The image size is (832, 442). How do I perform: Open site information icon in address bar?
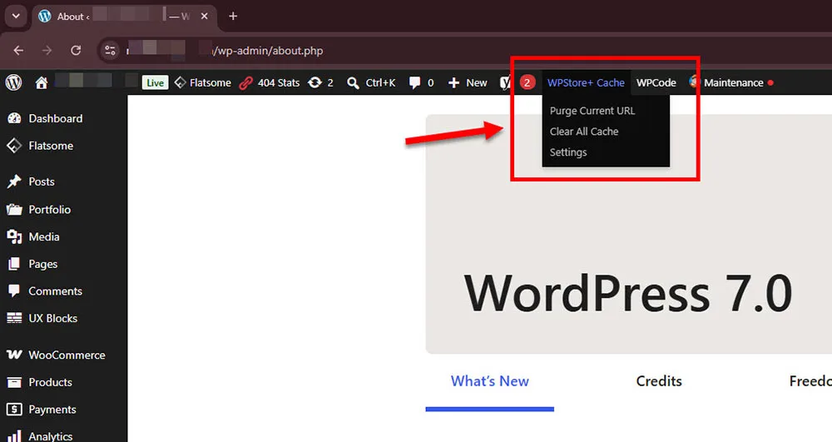pyautogui.click(x=111, y=51)
